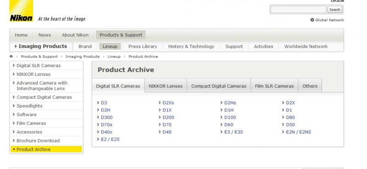
Task: Open the Brand submenu
Action: pyautogui.click(x=85, y=47)
